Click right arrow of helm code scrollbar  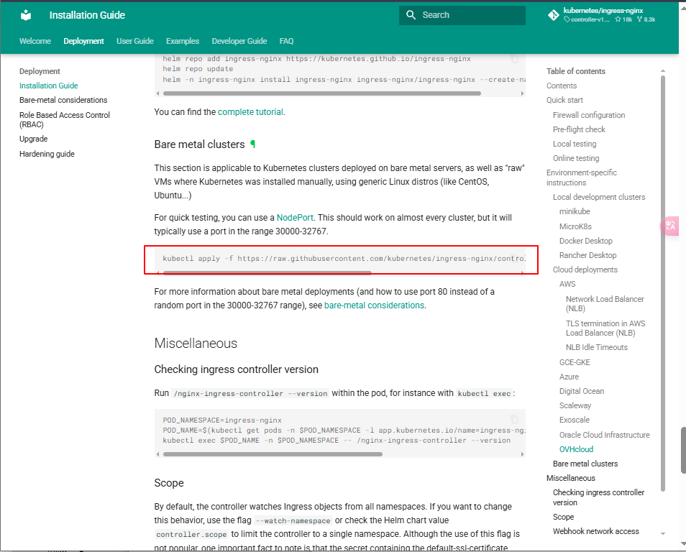tap(522, 93)
